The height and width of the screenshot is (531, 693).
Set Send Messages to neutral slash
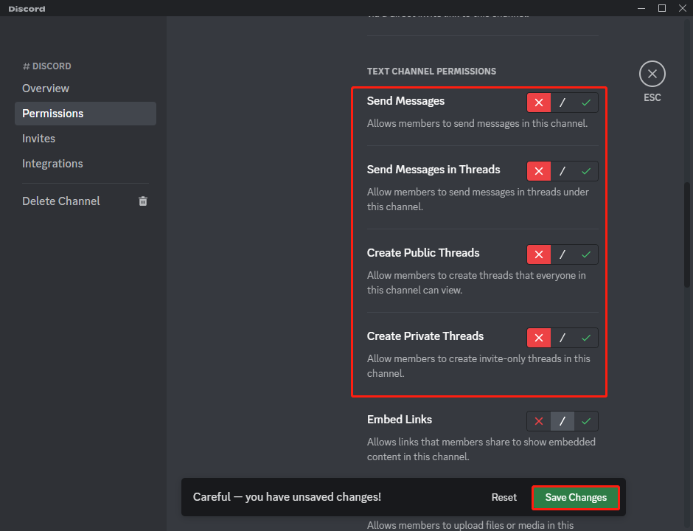[x=563, y=103]
